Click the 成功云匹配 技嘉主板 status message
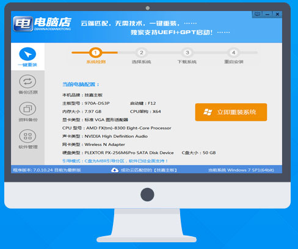 click(149, 170)
